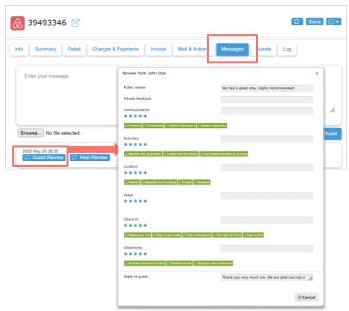Viewport: 349px width, 311px height.
Task: Click the Check-in comment field
Action: pos(267,220)
